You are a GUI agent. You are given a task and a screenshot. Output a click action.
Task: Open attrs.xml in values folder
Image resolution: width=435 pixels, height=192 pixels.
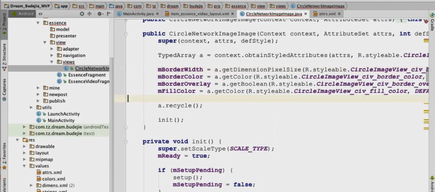tap(49, 172)
